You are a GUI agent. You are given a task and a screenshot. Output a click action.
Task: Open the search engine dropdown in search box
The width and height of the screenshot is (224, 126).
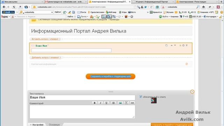(x=164, y=7)
